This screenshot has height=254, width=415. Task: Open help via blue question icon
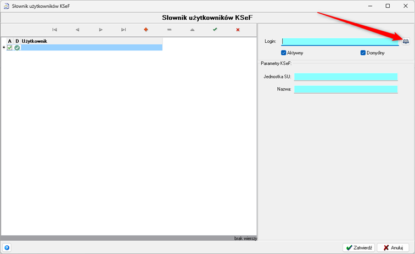(7, 247)
